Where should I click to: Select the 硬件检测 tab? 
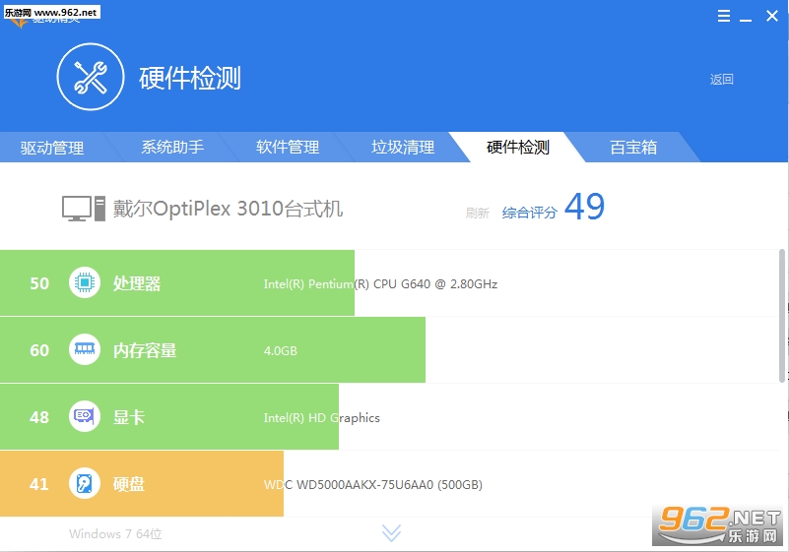tap(518, 148)
